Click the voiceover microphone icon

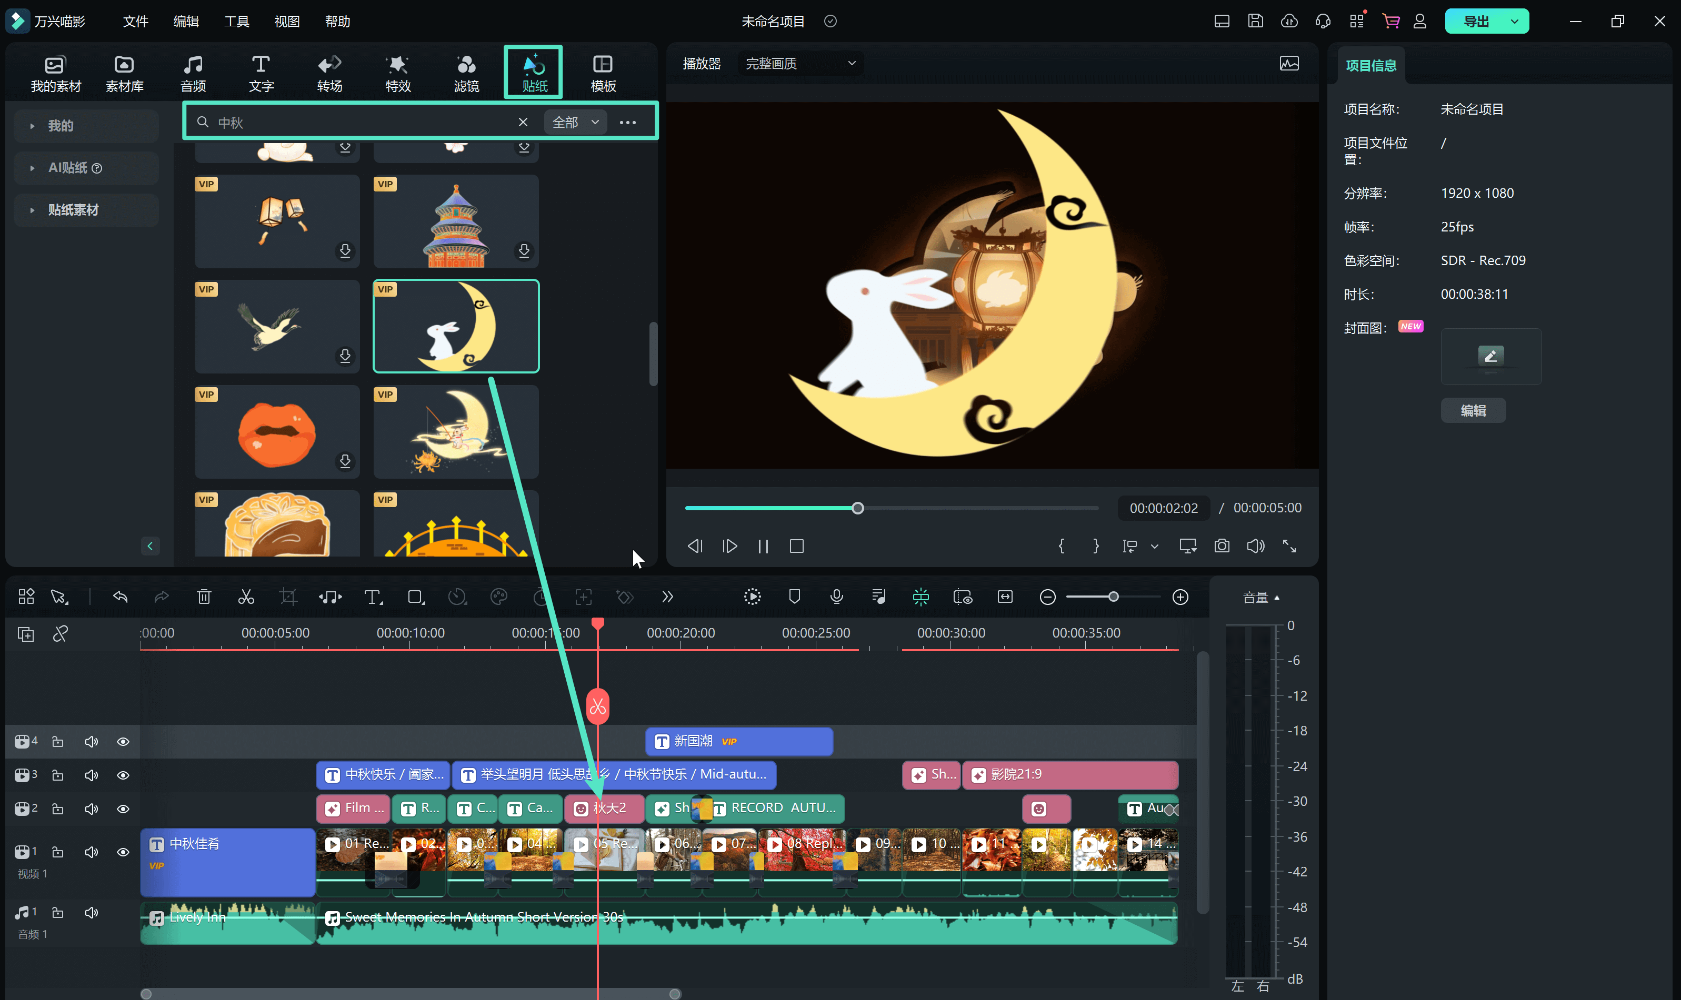tap(836, 597)
